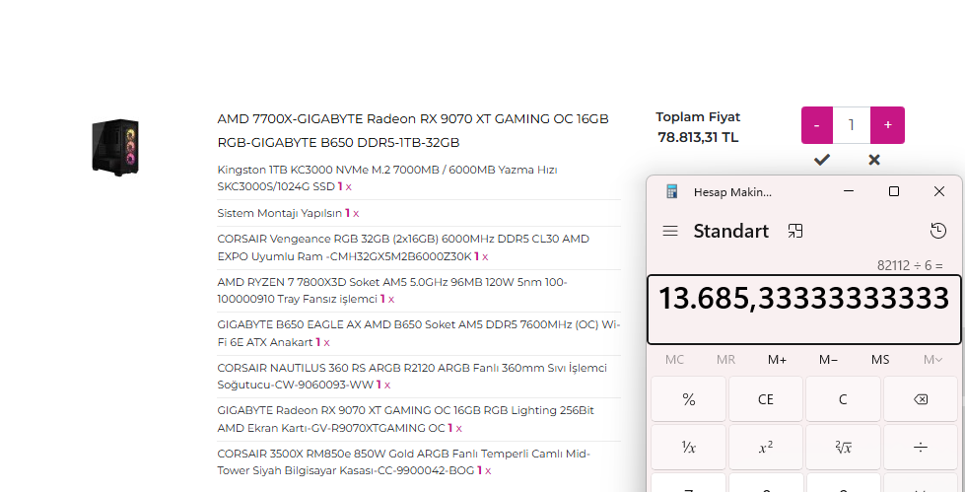Clear calculator with the C button
This screenshot has width=965, height=492.
[x=843, y=399]
